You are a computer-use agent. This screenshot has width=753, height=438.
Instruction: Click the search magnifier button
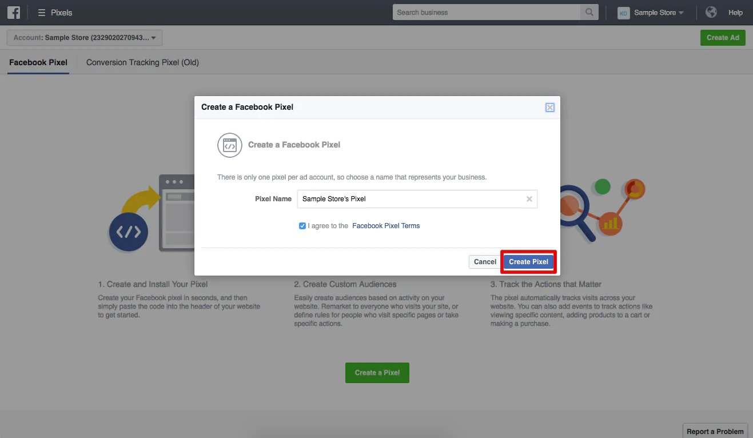click(589, 12)
